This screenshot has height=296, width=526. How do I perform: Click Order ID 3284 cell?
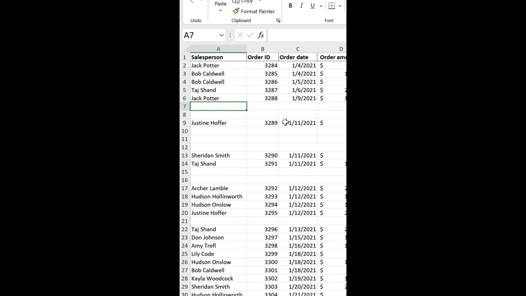pos(263,66)
